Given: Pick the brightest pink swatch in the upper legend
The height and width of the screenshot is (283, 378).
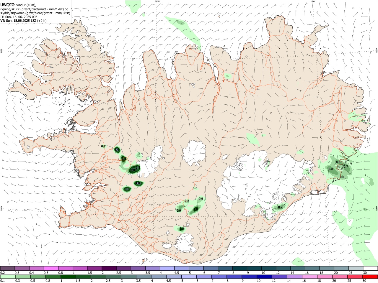Looking at the screenshot, I should [51, 269].
